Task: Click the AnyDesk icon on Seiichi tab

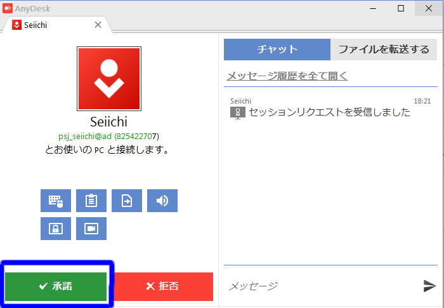Action: click(16, 25)
